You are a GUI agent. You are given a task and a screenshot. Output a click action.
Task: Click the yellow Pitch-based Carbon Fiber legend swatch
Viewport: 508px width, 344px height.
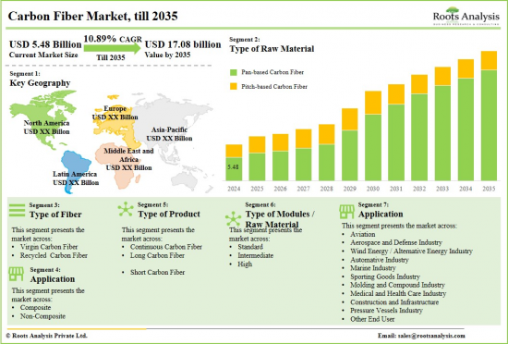pyautogui.click(x=234, y=87)
